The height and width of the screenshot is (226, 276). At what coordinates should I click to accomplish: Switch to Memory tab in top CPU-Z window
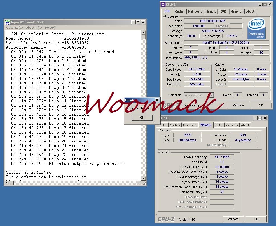coord(211,11)
